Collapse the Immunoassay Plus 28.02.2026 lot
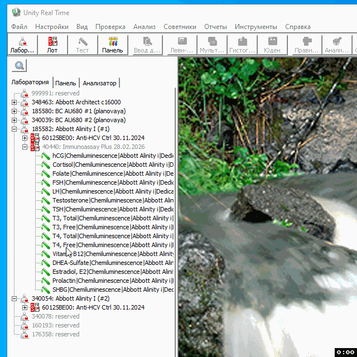The width and height of the screenshot is (357, 357). click(x=25, y=147)
